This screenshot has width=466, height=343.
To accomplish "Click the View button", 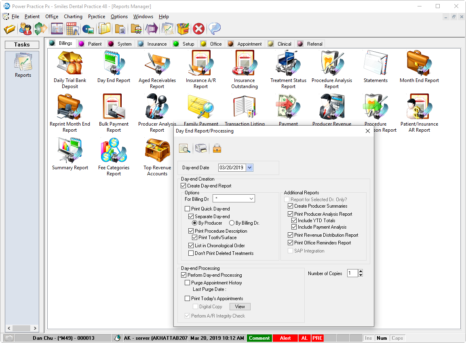I will [240, 307].
